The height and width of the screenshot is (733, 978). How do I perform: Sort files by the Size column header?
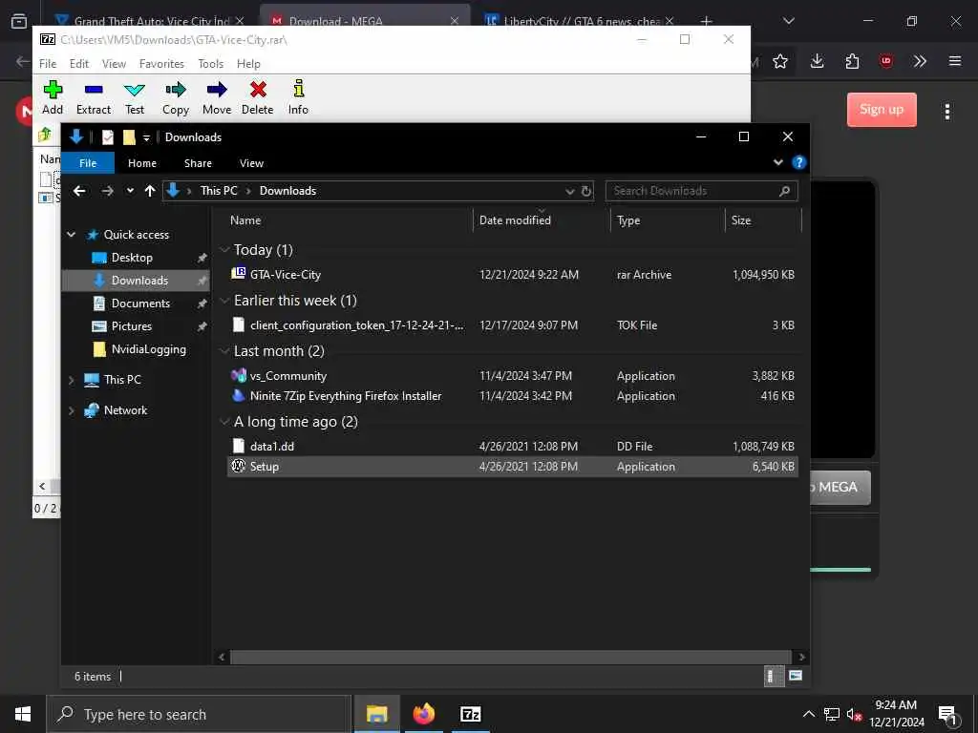[x=763, y=220]
